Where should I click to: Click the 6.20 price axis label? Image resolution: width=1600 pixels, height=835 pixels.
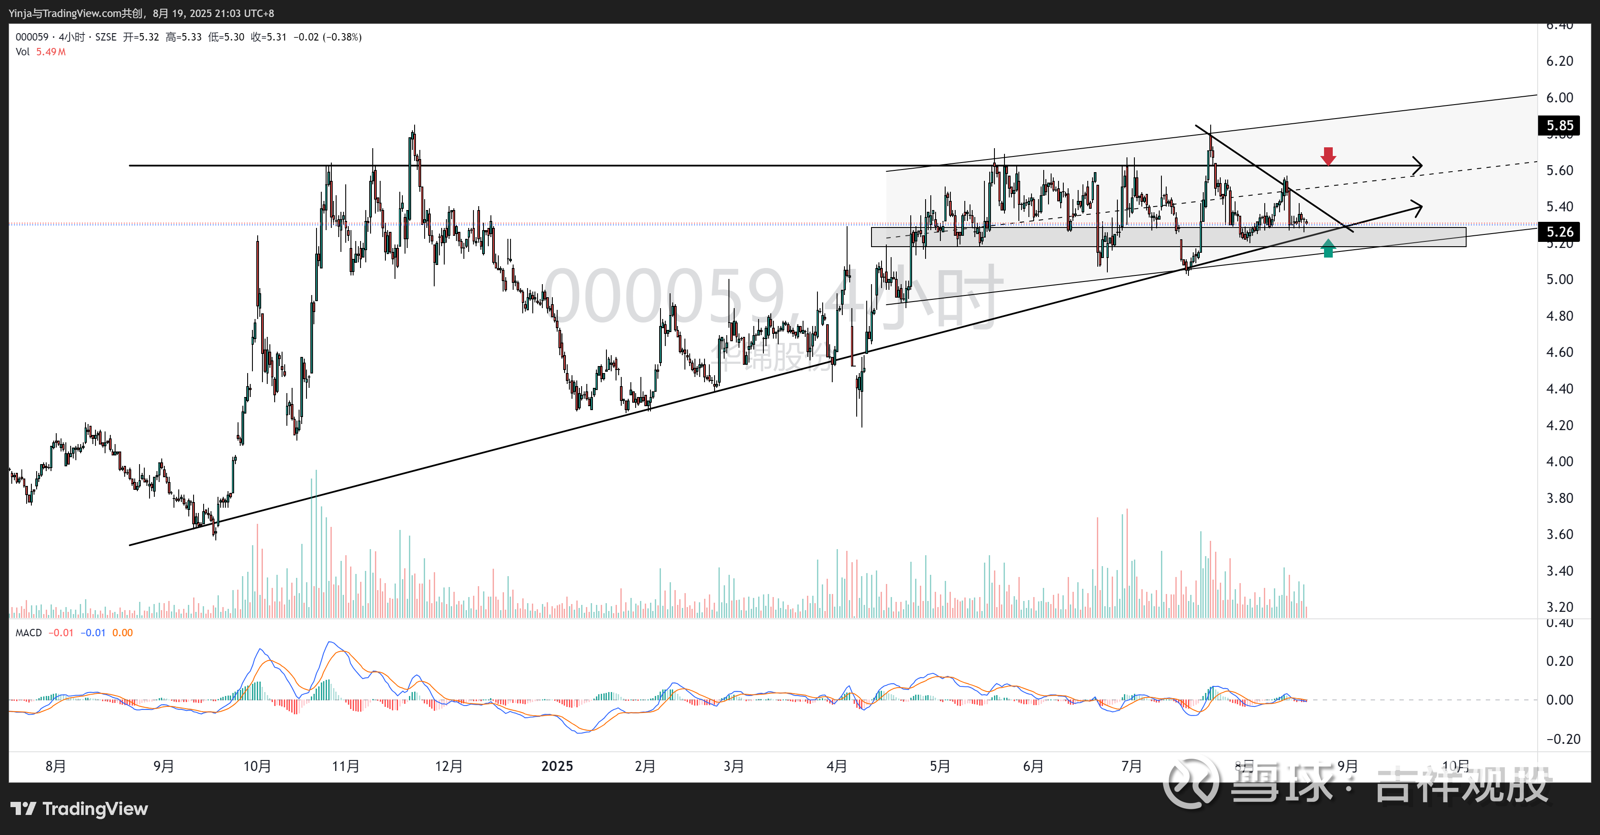pos(1559,61)
